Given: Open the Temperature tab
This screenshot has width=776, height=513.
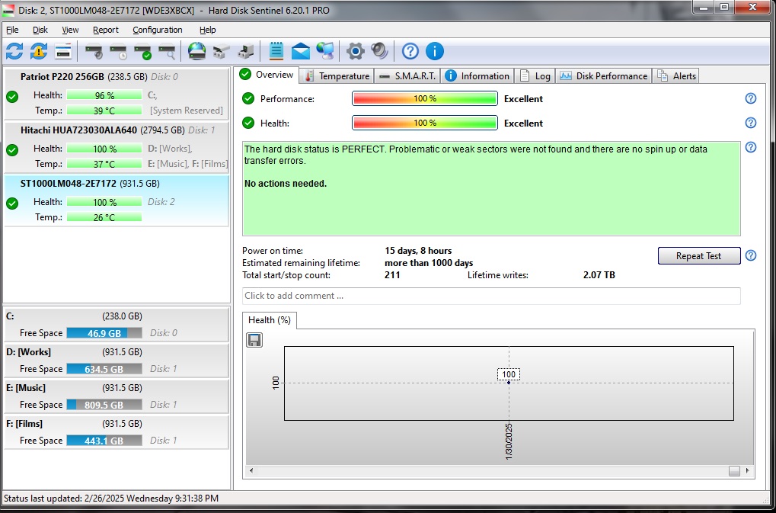Looking at the screenshot, I should (337, 75).
